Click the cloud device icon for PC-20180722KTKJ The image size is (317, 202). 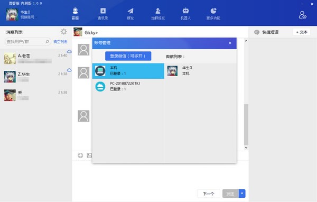pyautogui.click(x=100, y=86)
